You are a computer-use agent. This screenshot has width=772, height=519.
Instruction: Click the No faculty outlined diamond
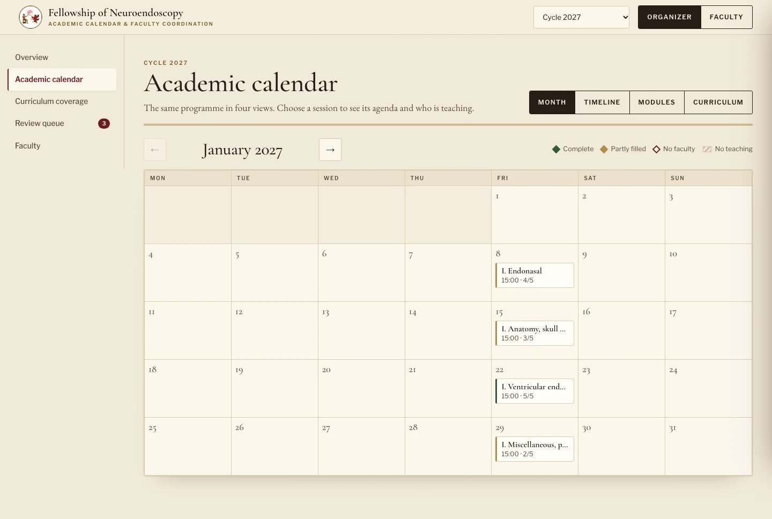pyautogui.click(x=656, y=149)
